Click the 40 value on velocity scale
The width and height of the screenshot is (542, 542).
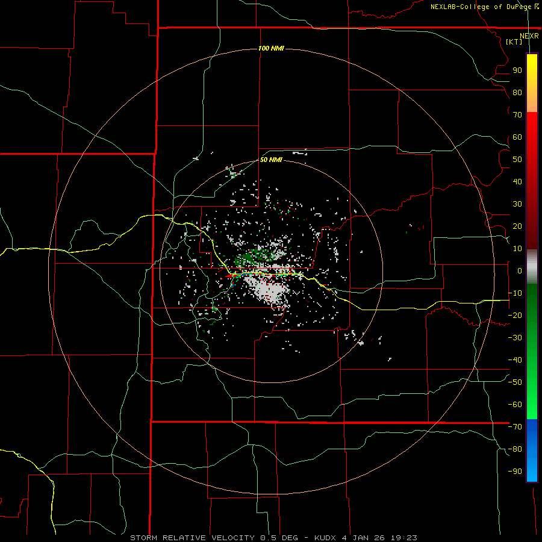coord(517,181)
